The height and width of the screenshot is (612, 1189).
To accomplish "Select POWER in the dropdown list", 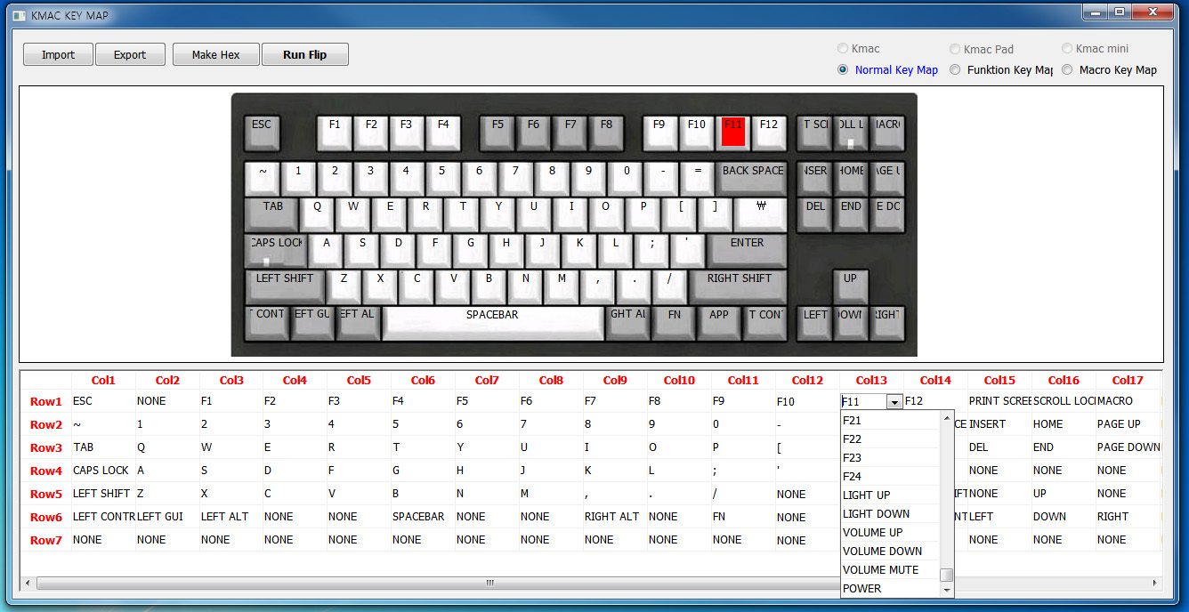I will coord(890,589).
